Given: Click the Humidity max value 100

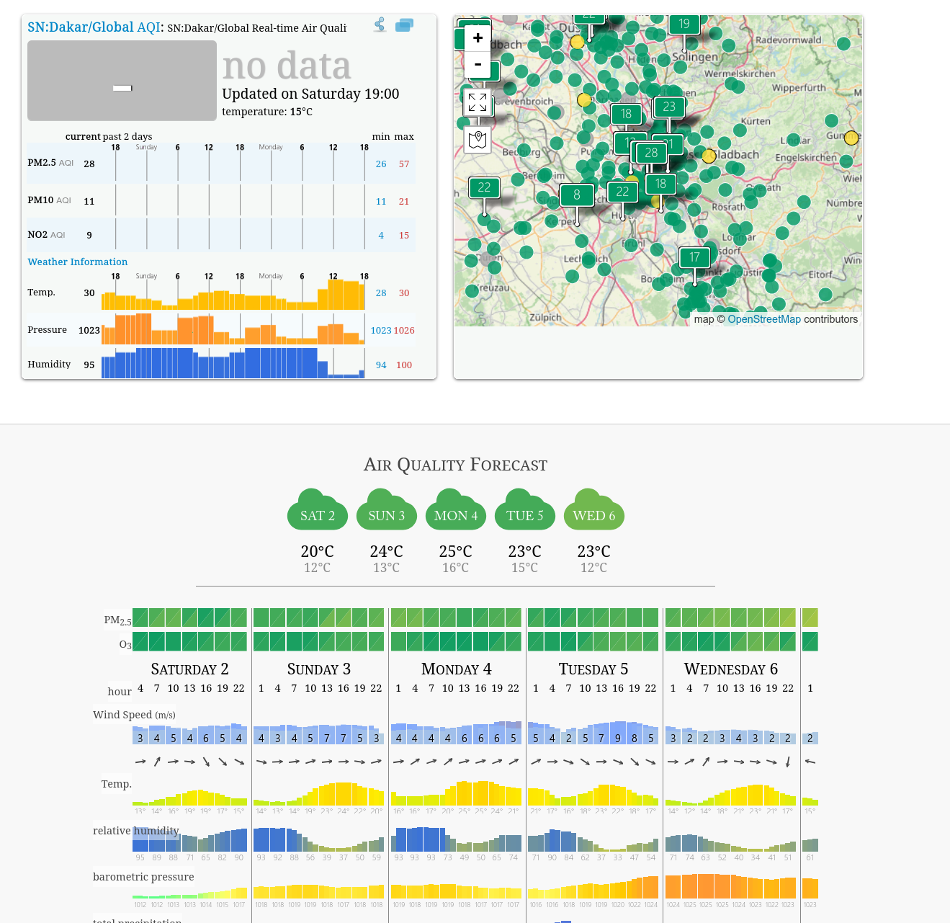Looking at the screenshot, I should click(404, 365).
